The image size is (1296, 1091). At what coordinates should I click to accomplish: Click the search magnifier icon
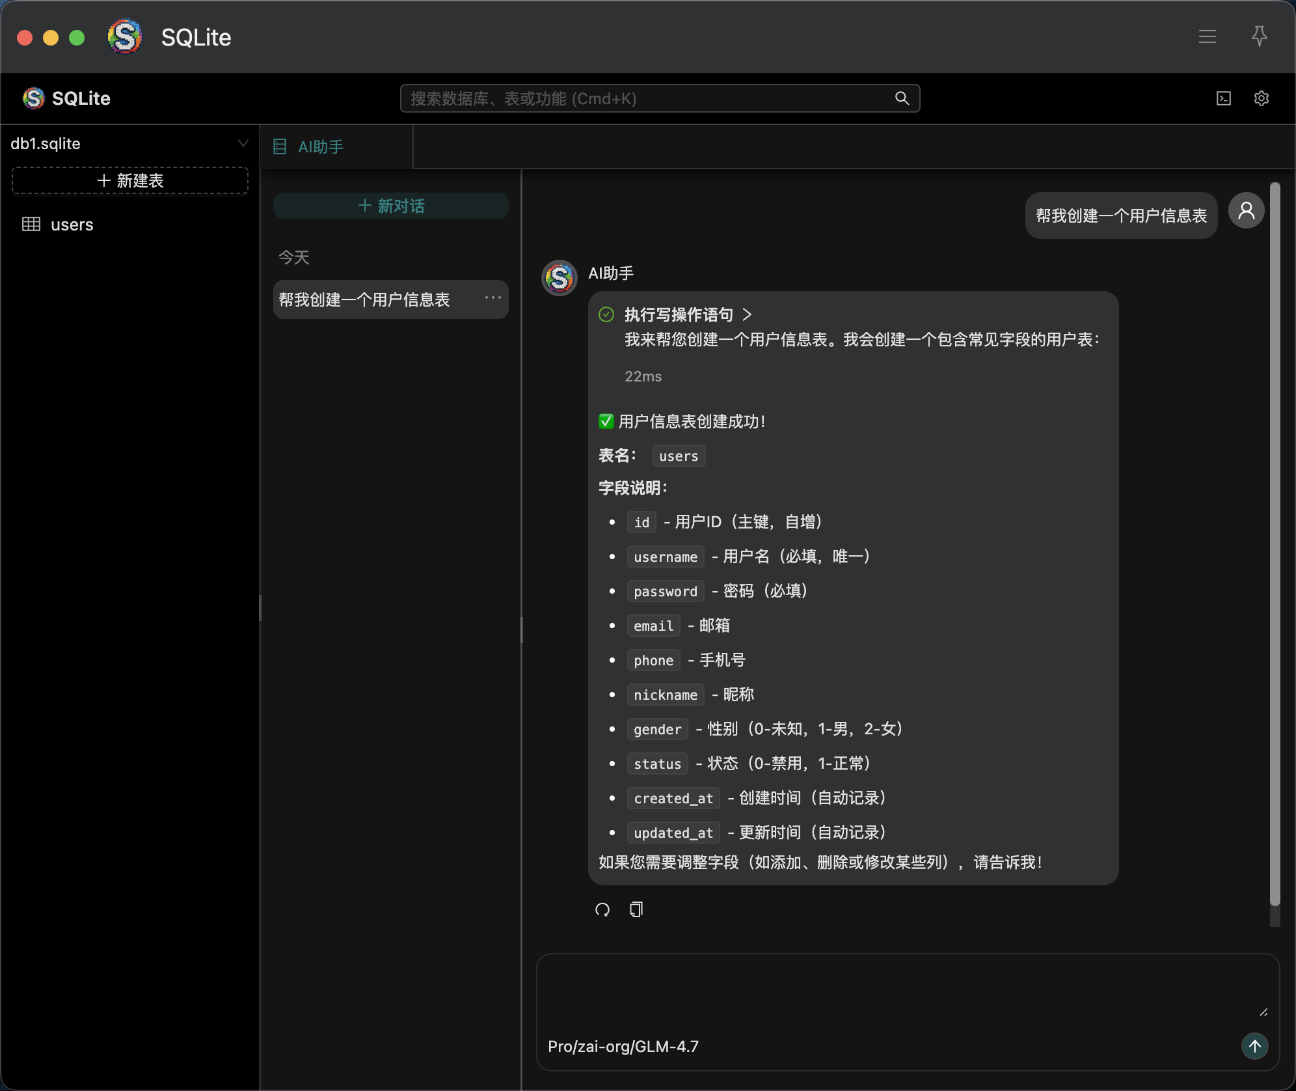[x=902, y=98]
